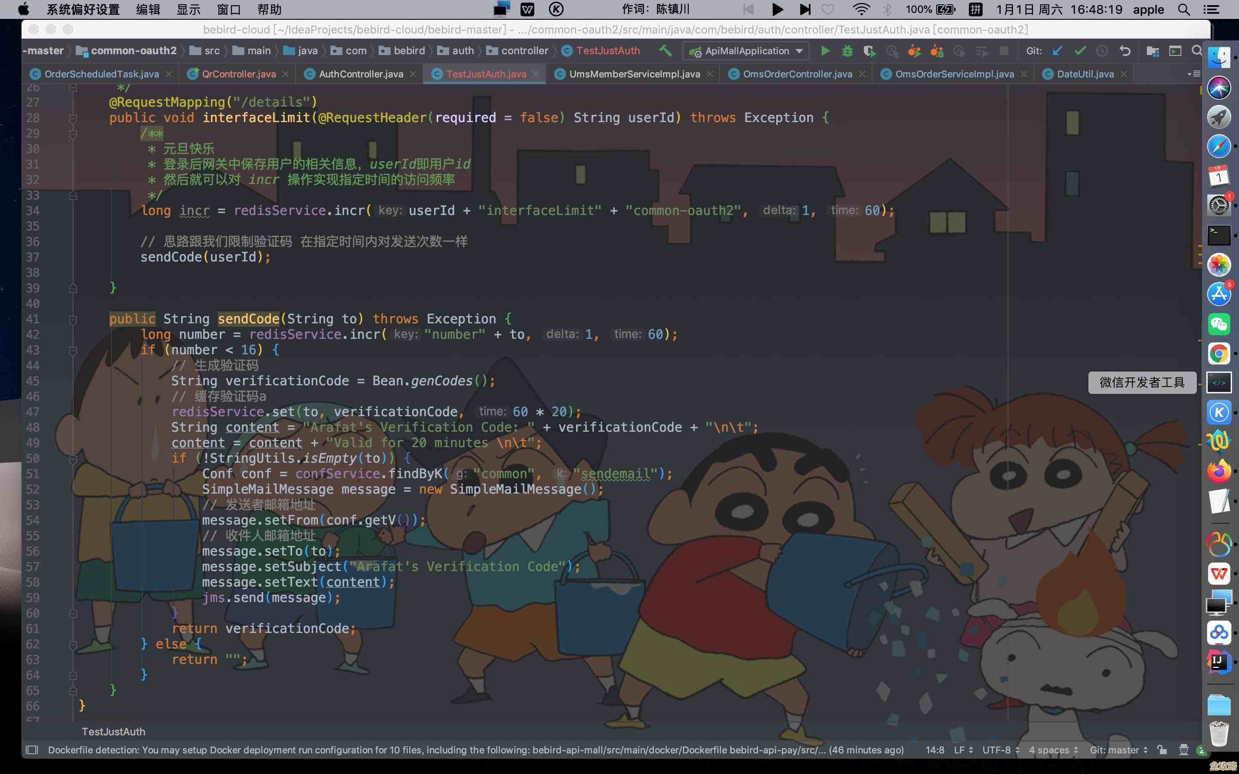
Task: Update project using the blue Git arrow
Action: 1058,51
